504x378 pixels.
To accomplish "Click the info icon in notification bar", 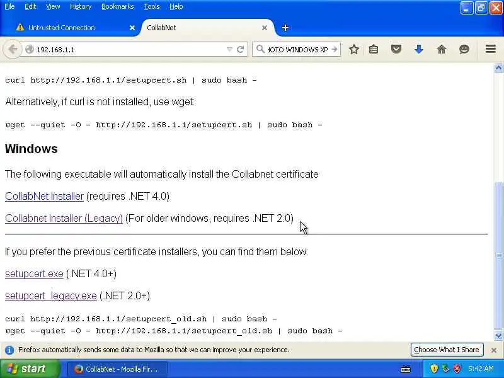I will pyautogui.click(x=9, y=350).
